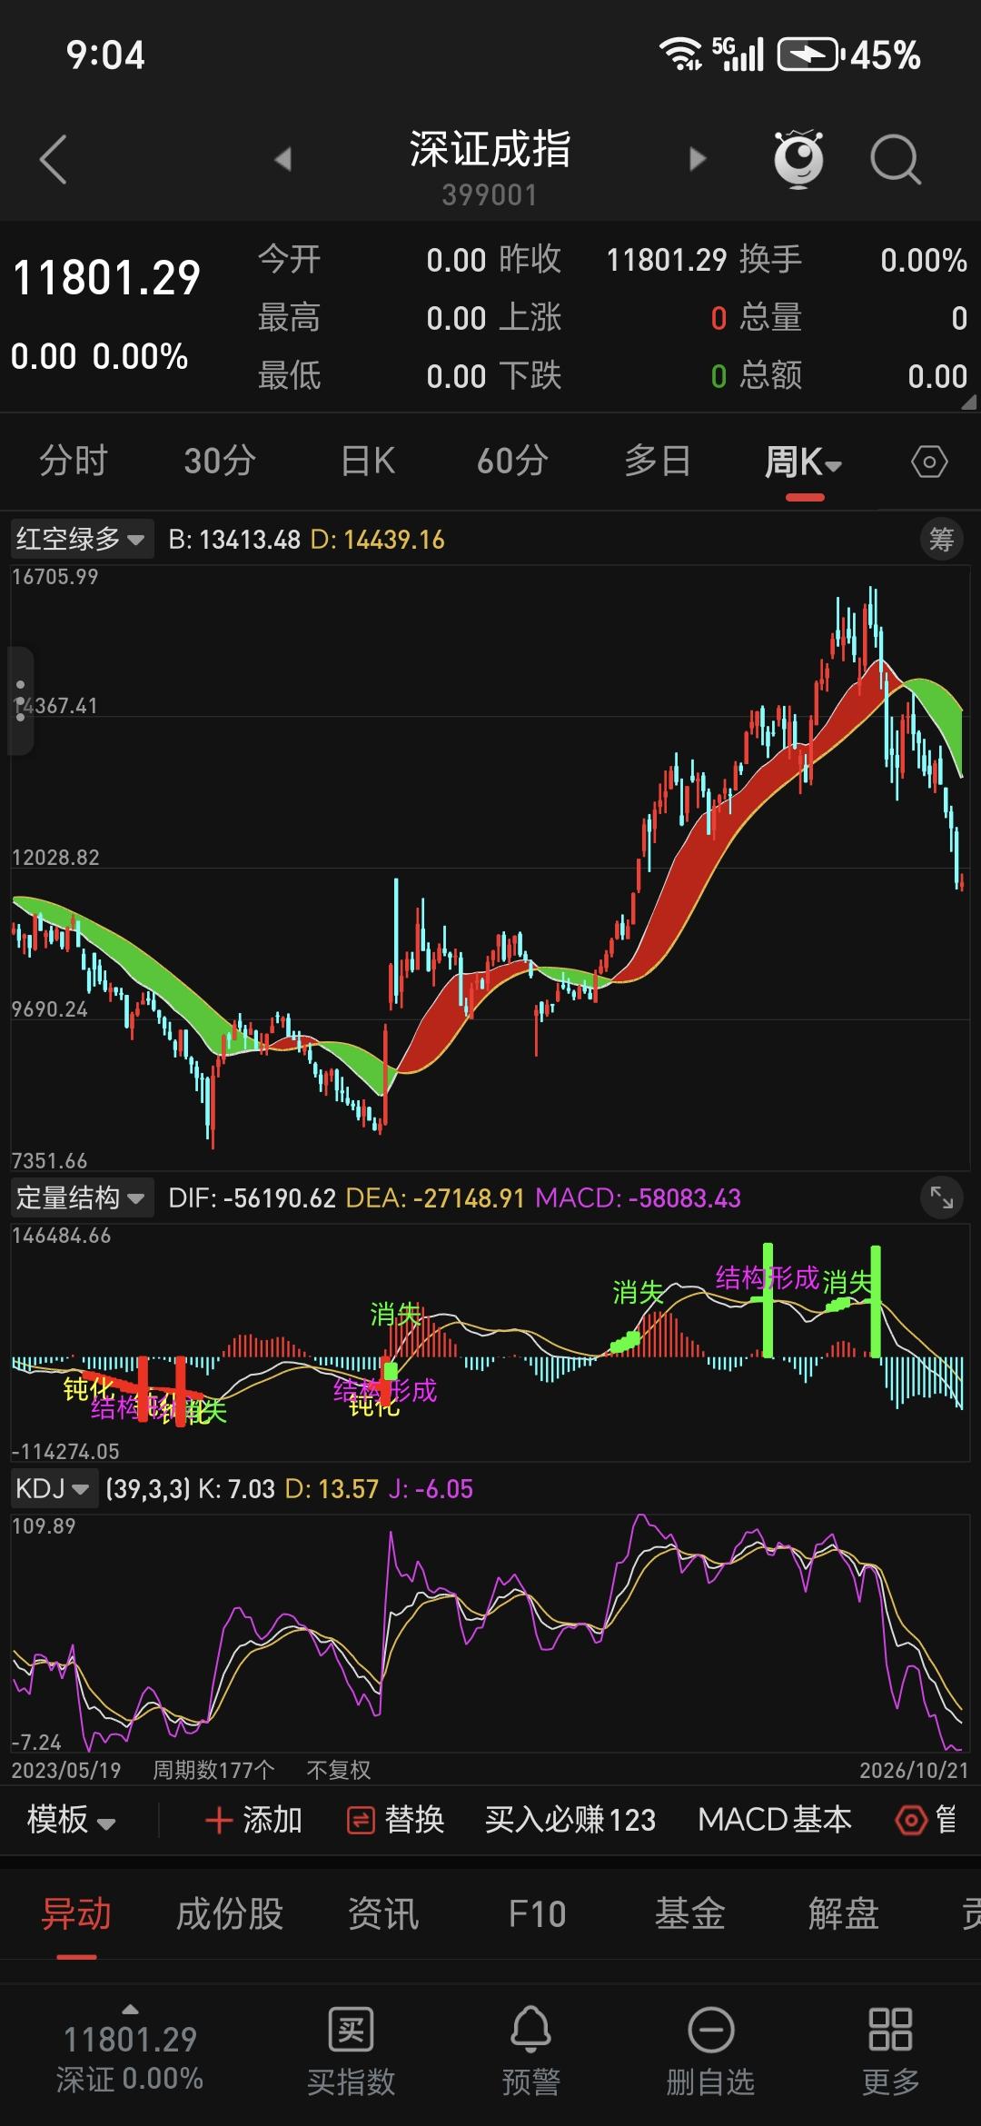
Task: Remove from watchlist via 删自选
Action: (710, 2051)
